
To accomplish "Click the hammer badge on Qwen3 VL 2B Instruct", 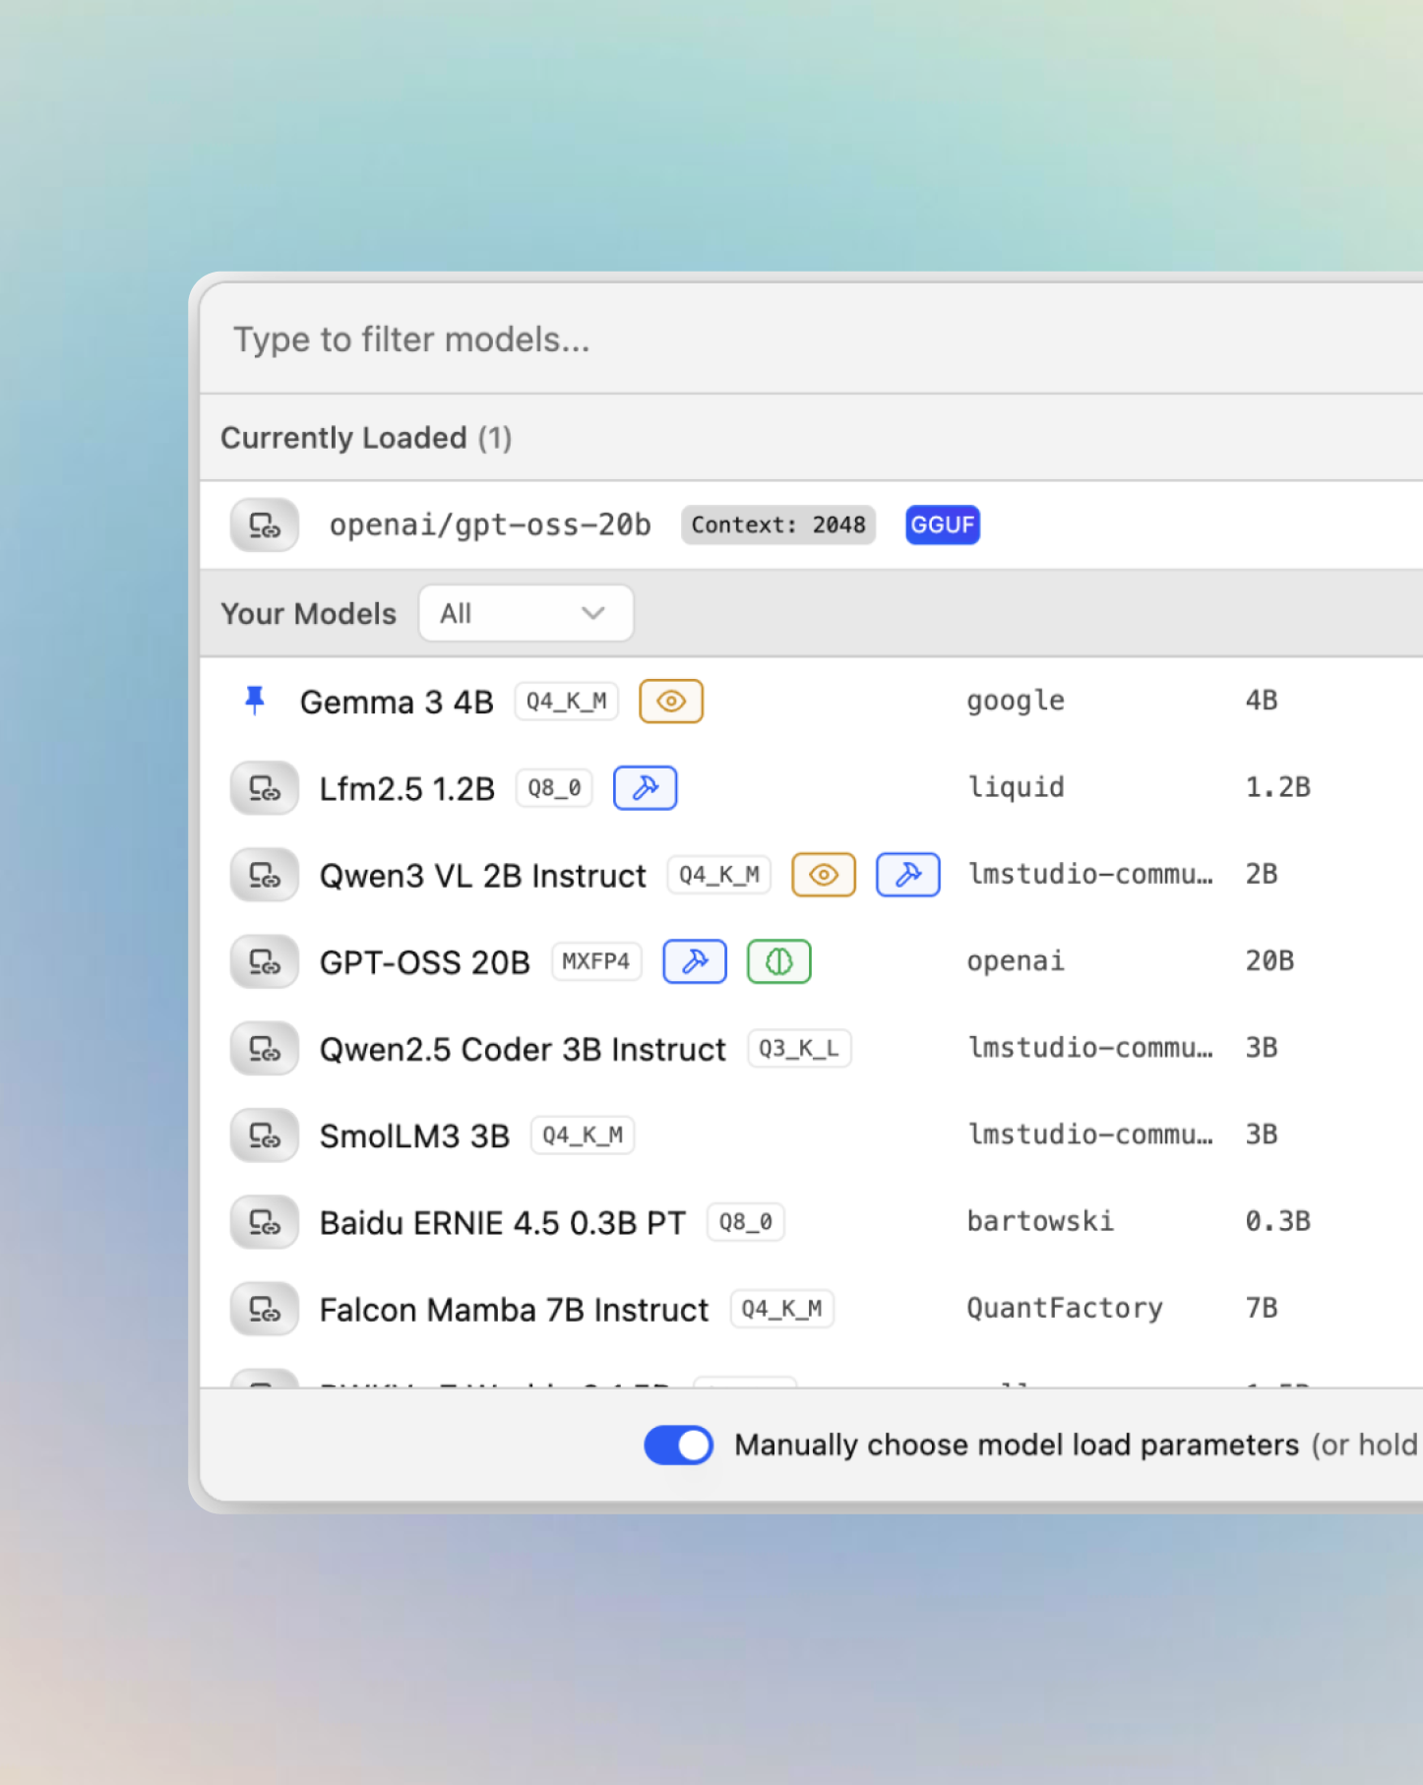I will click(907, 875).
